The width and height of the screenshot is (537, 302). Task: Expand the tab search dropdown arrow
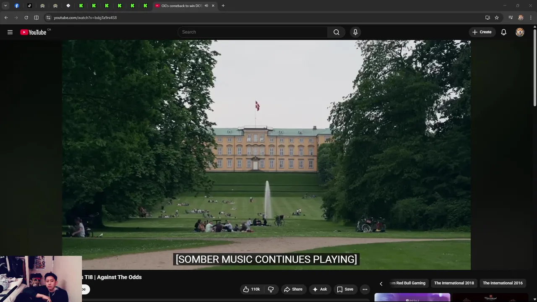pos(5,6)
